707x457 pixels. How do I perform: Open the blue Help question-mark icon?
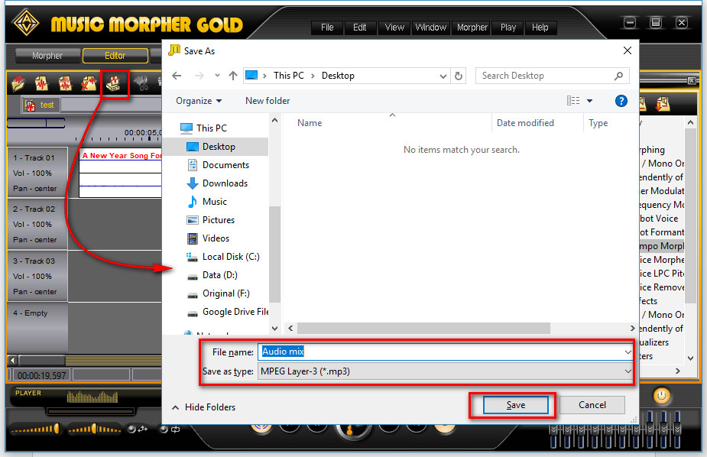tap(621, 101)
